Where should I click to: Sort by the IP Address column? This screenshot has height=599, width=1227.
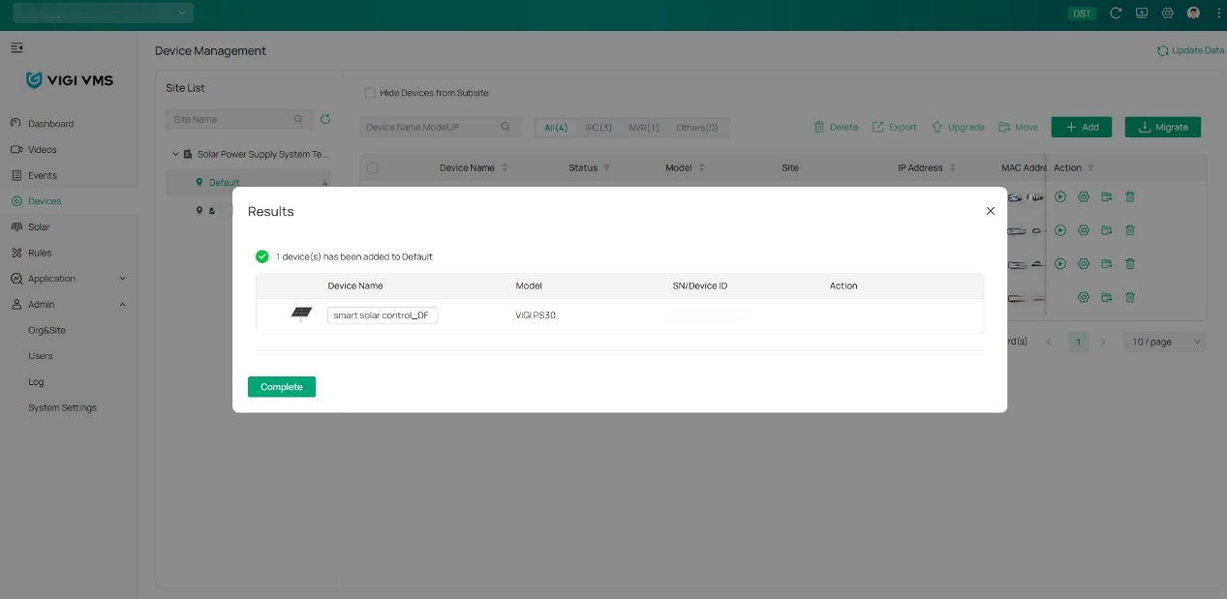point(952,167)
